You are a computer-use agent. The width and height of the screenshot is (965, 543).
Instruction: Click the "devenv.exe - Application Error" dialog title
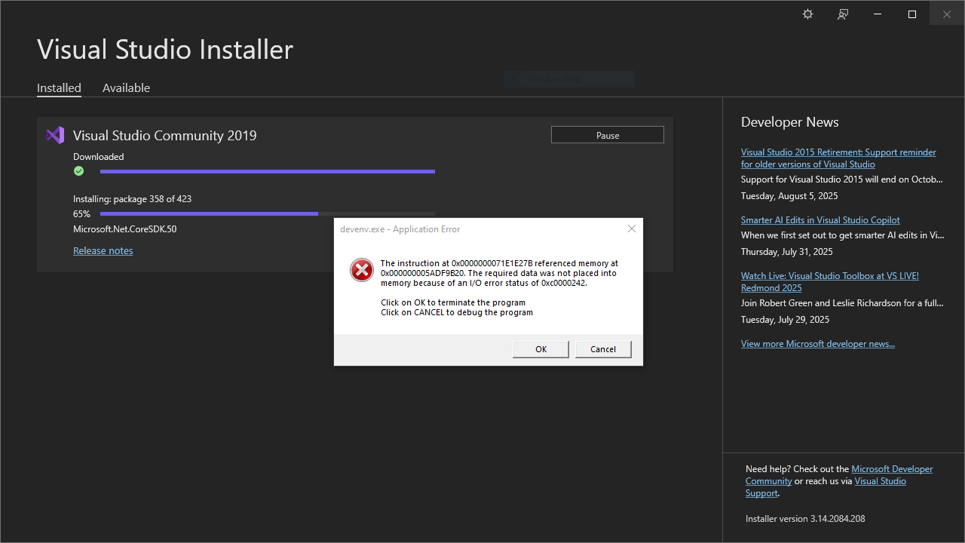pos(400,229)
